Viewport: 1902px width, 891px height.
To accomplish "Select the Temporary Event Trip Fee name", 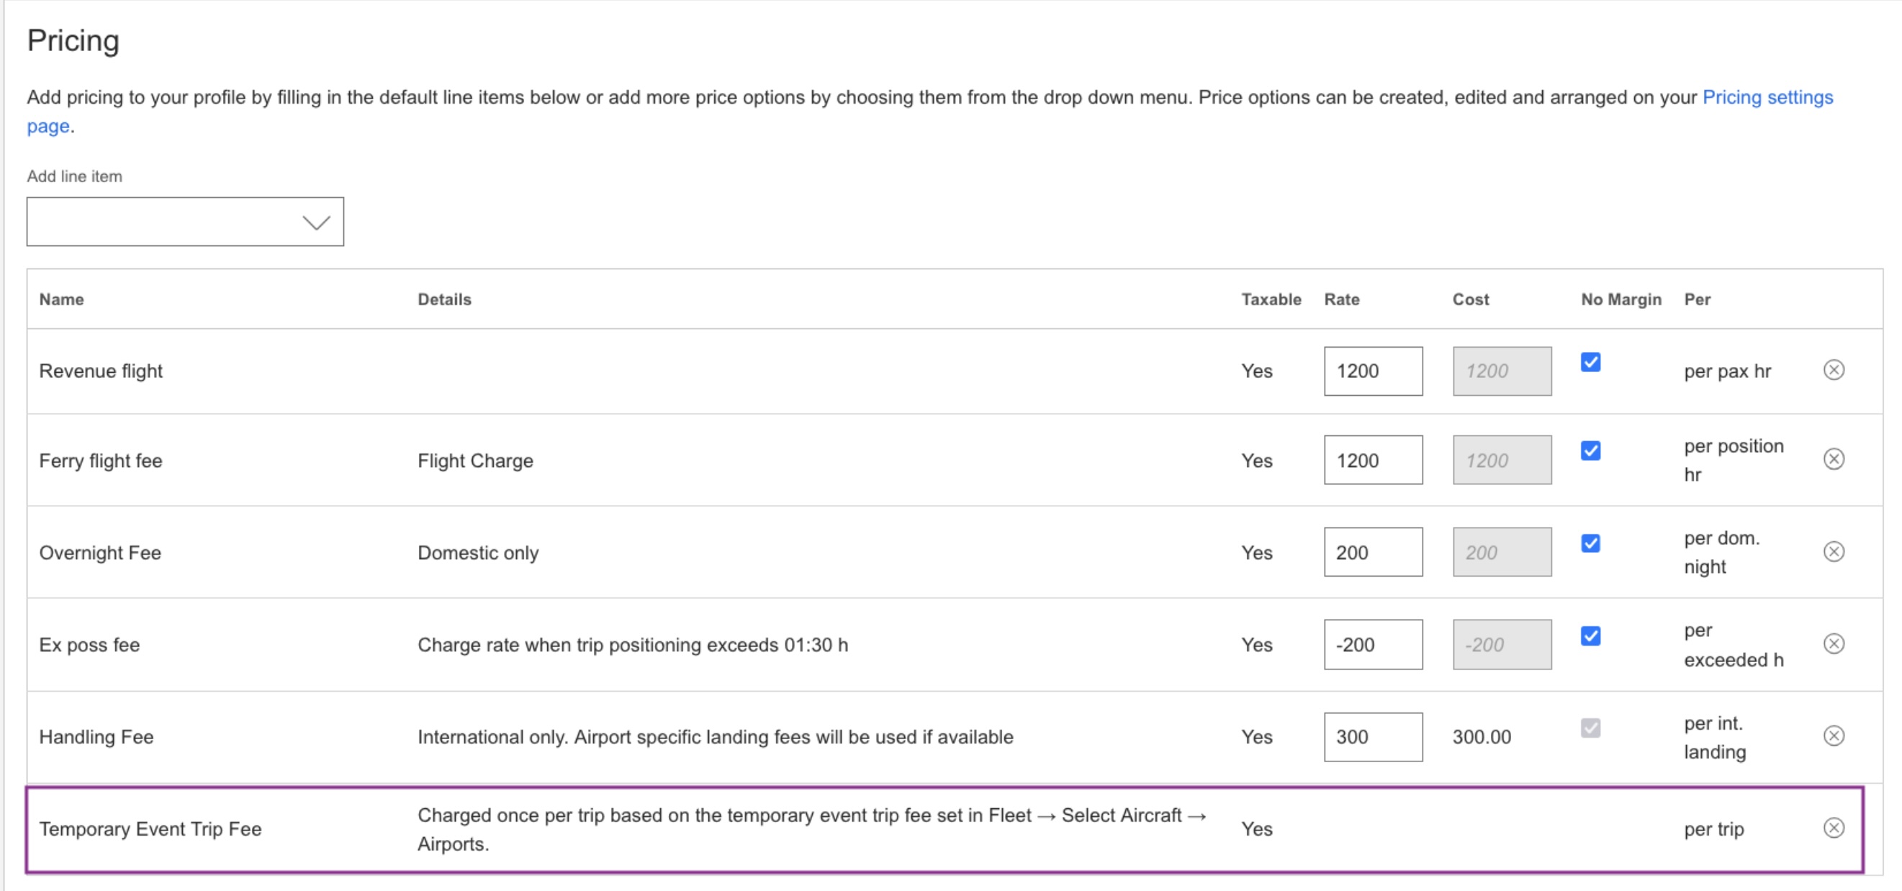I will click(150, 829).
